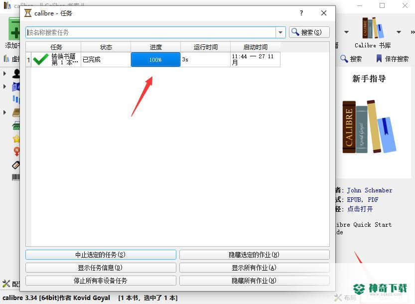Sort jobs by the 状态 column header
415x304 pixels.
pyautogui.click(x=106, y=47)
